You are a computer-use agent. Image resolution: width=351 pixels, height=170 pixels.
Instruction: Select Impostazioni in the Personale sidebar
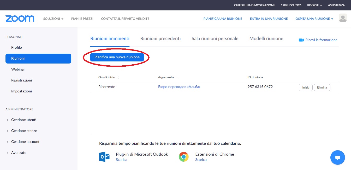tap(21, 91)
